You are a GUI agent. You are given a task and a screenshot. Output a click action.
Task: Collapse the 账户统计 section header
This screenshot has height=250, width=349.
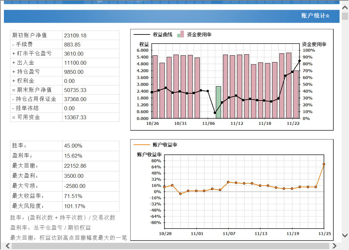(x=315, y=16)
